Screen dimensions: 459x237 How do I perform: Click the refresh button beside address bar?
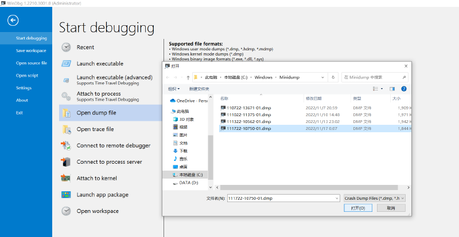(x=333, y=77)
